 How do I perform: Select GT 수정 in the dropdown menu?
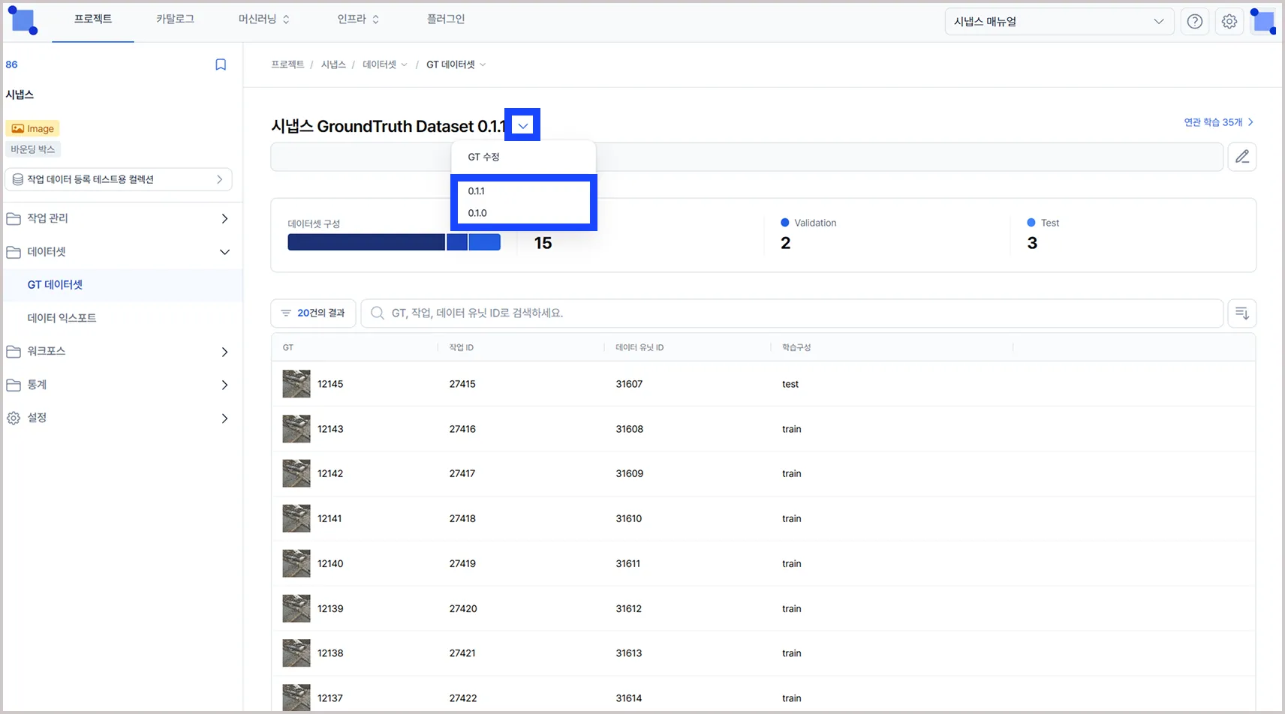[523, 157]
